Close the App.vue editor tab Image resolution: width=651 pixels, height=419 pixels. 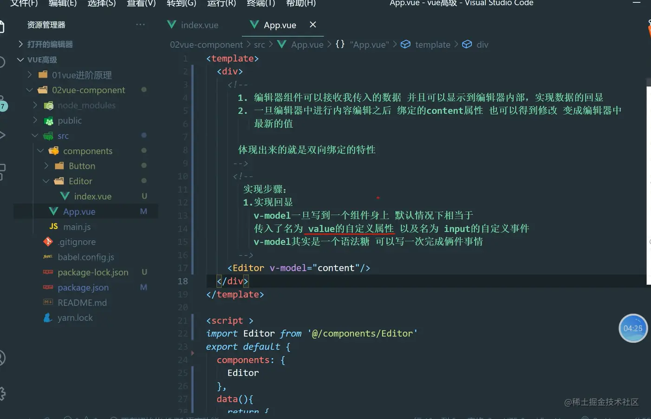pyautogui.click(x=313, y=25)
